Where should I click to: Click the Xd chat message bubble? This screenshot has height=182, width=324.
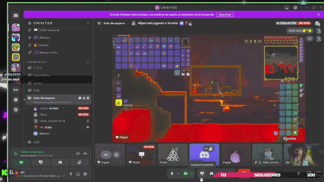pyautogui.click(x=310, y=39)
